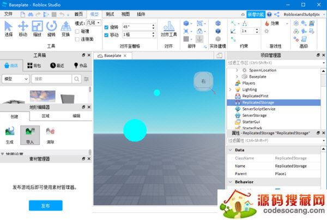Click the Lock tool padlock icon
Image resolution: width=327 pixels, height=220 pixels.
pyautogui.click(x=199, y=31)
